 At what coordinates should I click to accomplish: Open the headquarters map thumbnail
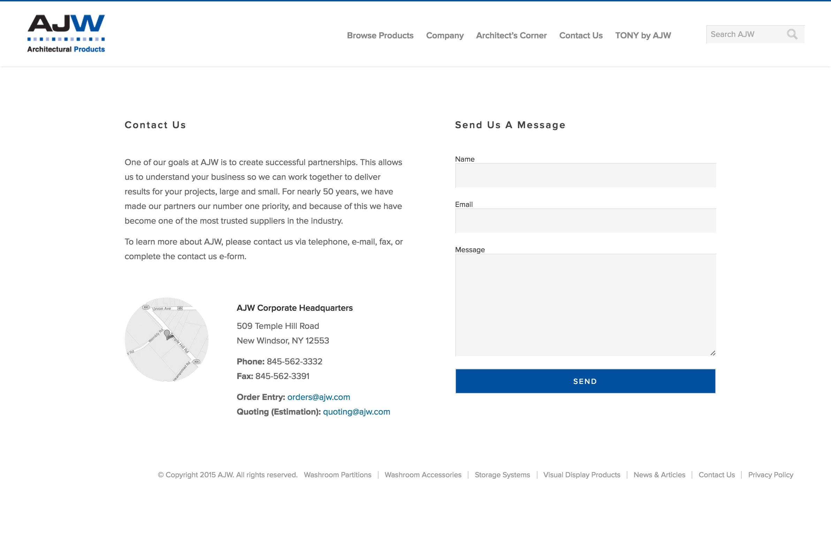coord(167,340)
